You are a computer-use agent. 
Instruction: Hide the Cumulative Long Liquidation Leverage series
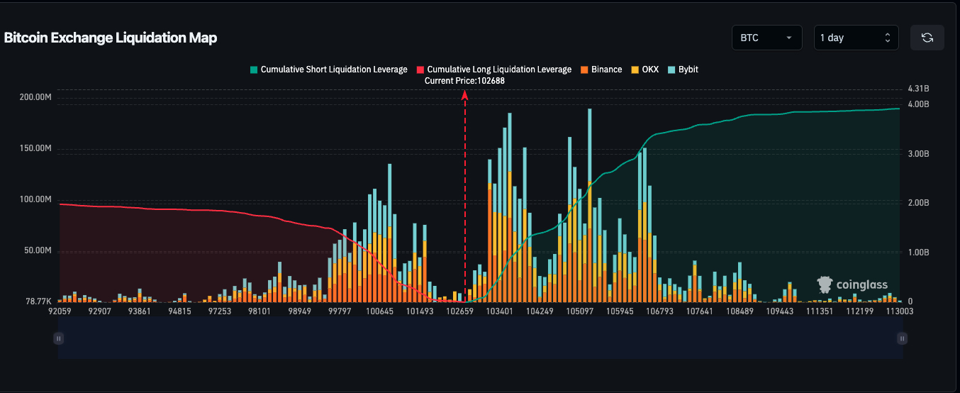tap(499, 70)
